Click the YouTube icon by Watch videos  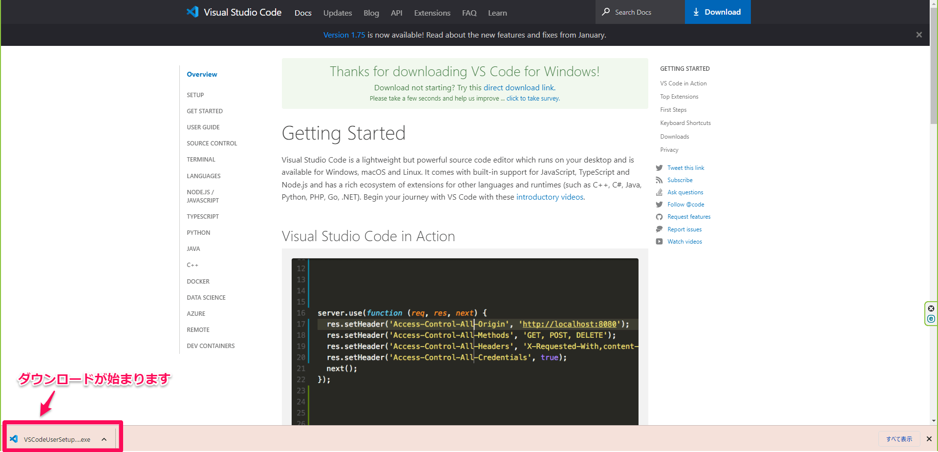(659, 242)
